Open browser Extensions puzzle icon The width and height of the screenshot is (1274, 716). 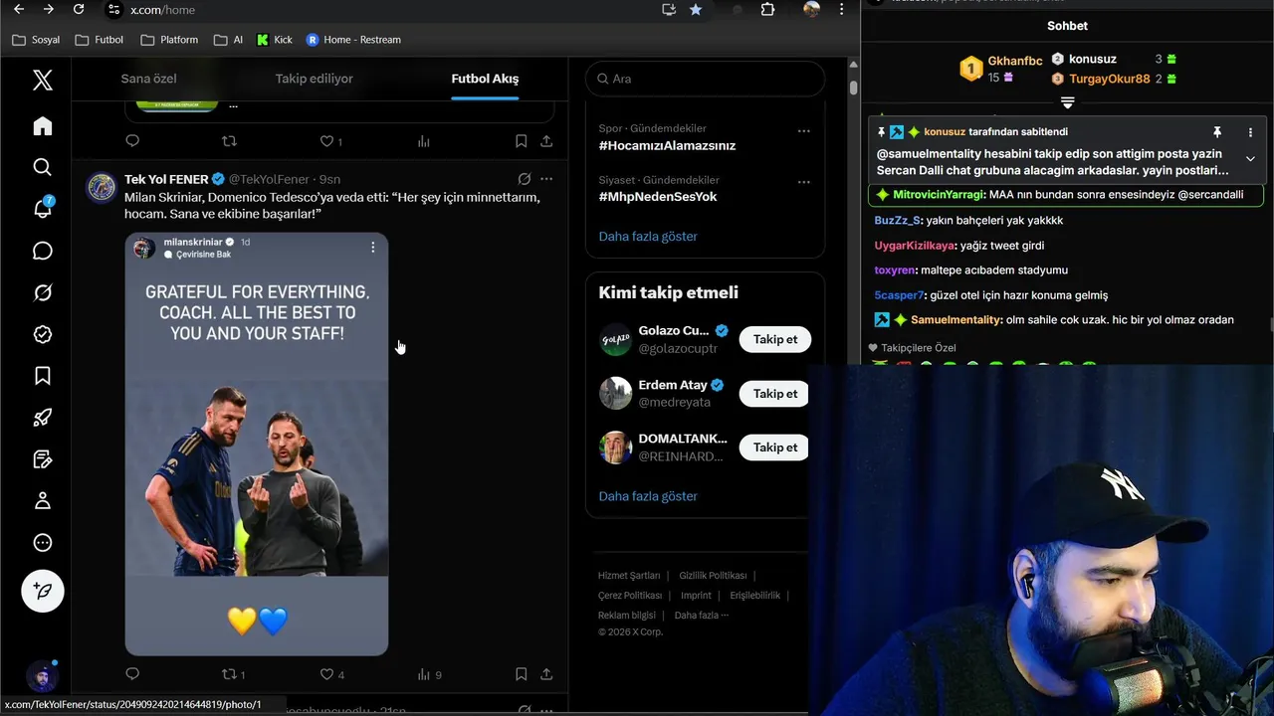(767, 9)
